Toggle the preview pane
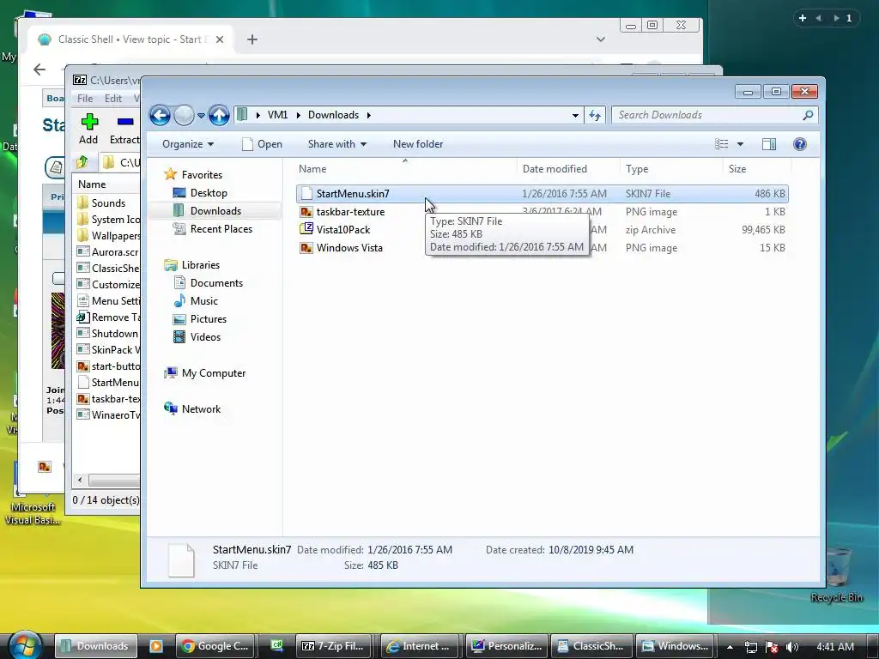The height and width of the screenshot is (659, 879). [769, 144]
